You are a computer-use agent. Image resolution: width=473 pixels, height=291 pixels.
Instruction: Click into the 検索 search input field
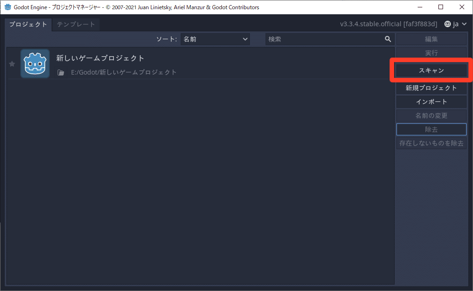(x=323, y=39)
